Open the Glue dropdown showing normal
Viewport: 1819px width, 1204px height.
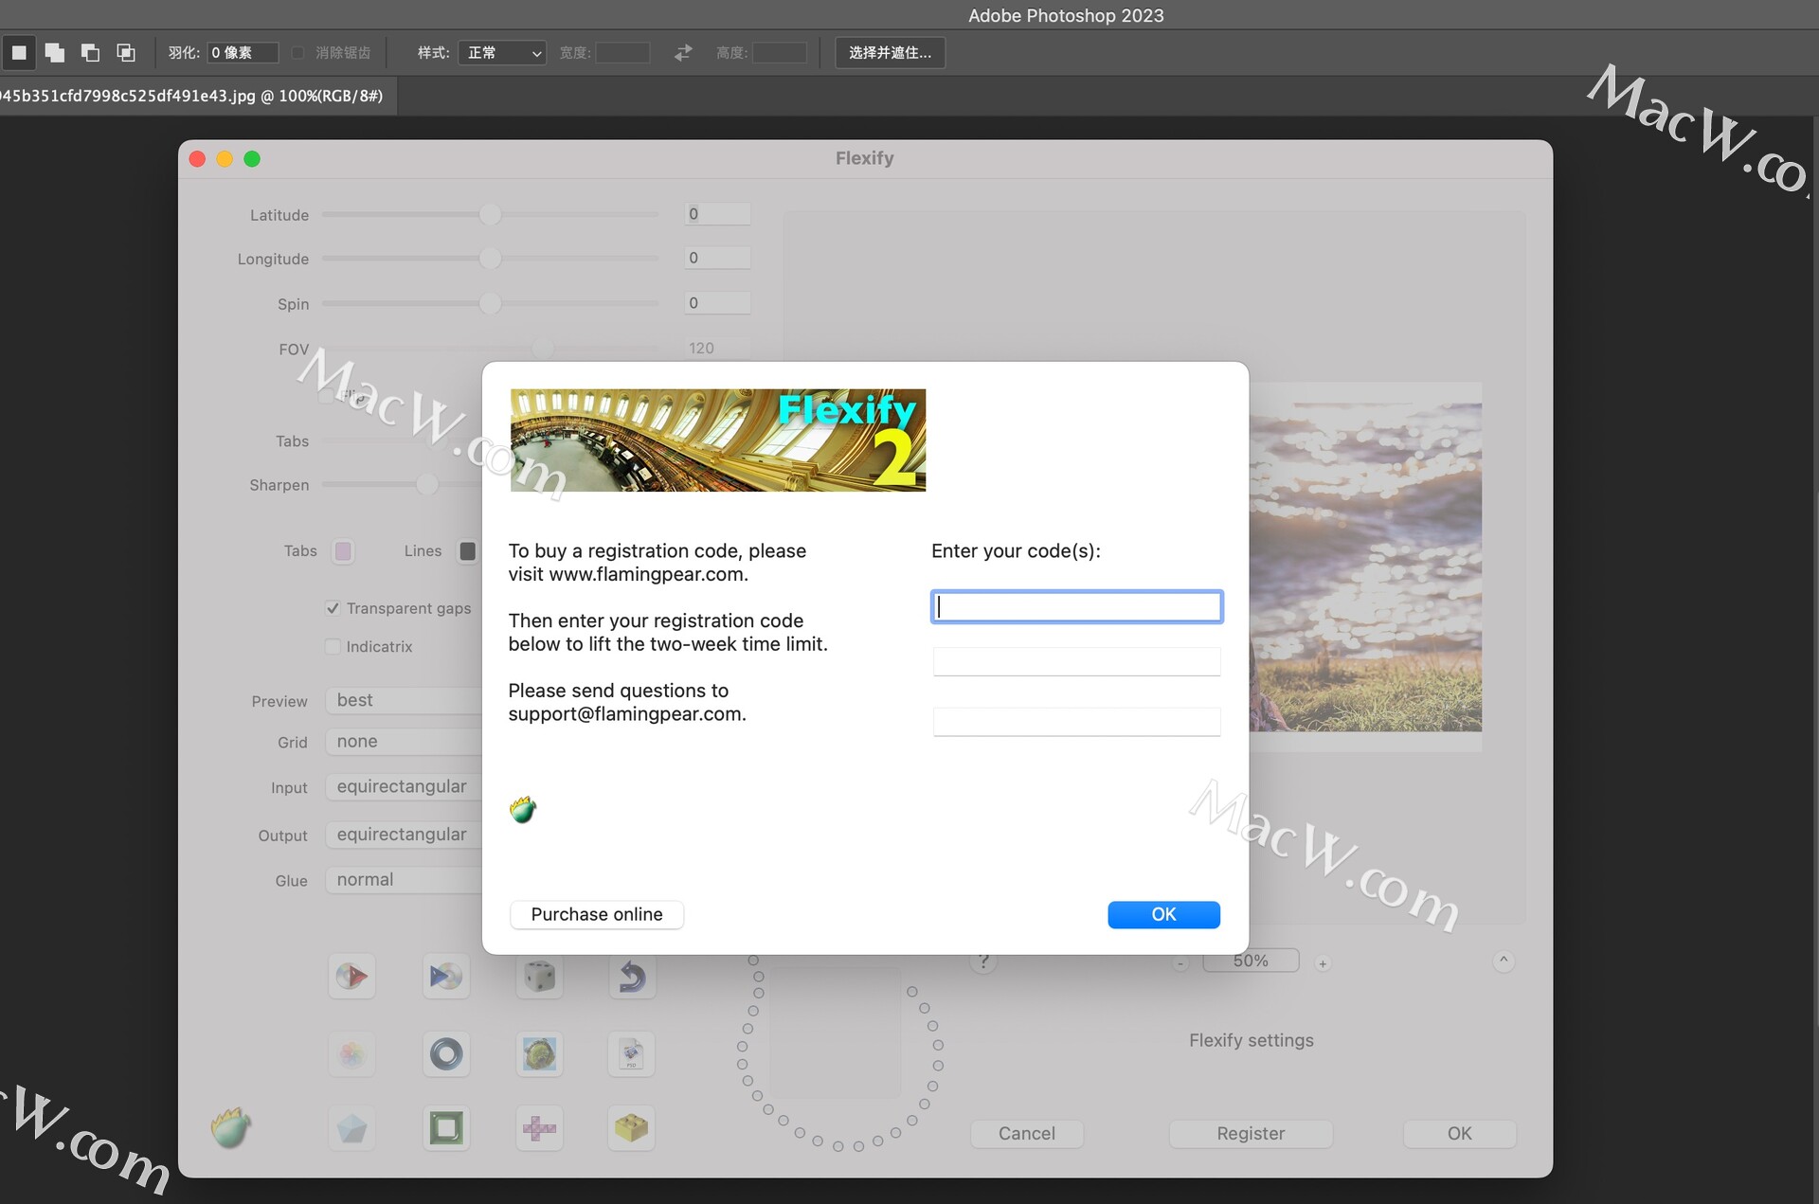(x=405, y=880)
